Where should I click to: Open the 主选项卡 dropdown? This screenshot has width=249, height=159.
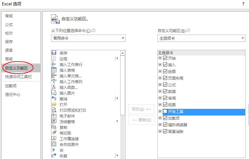coord(201,38)
